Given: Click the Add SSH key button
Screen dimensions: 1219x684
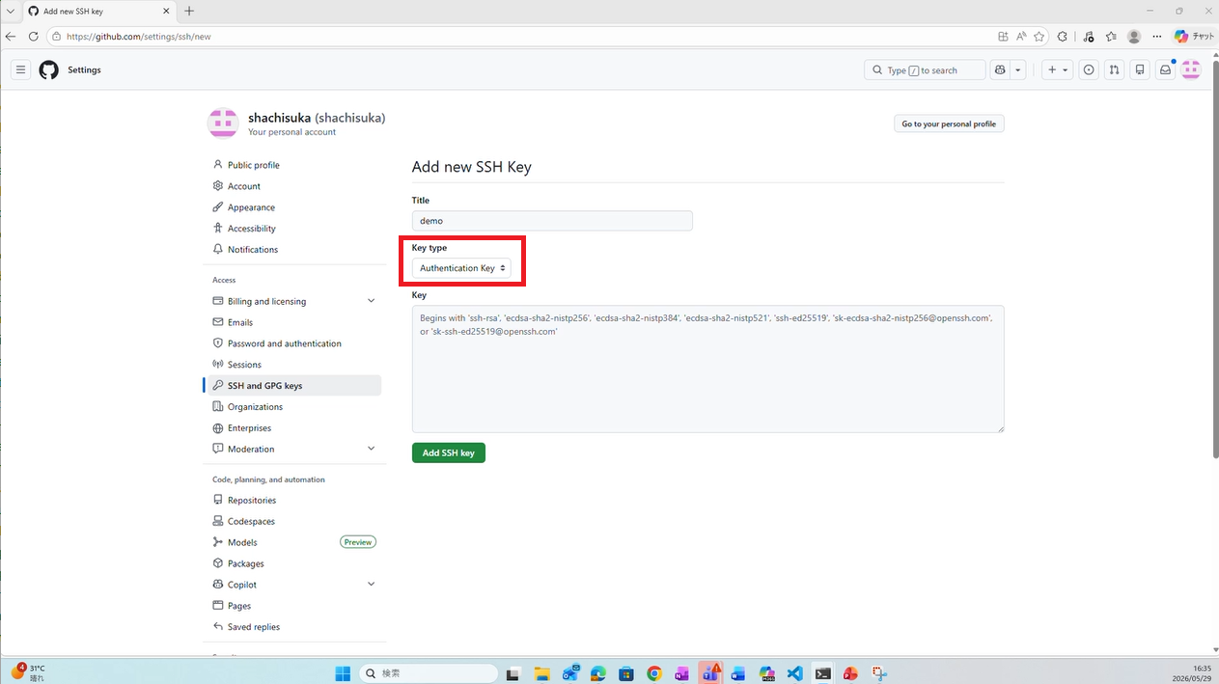Looking at the screenshot, I should coord(448,452).
